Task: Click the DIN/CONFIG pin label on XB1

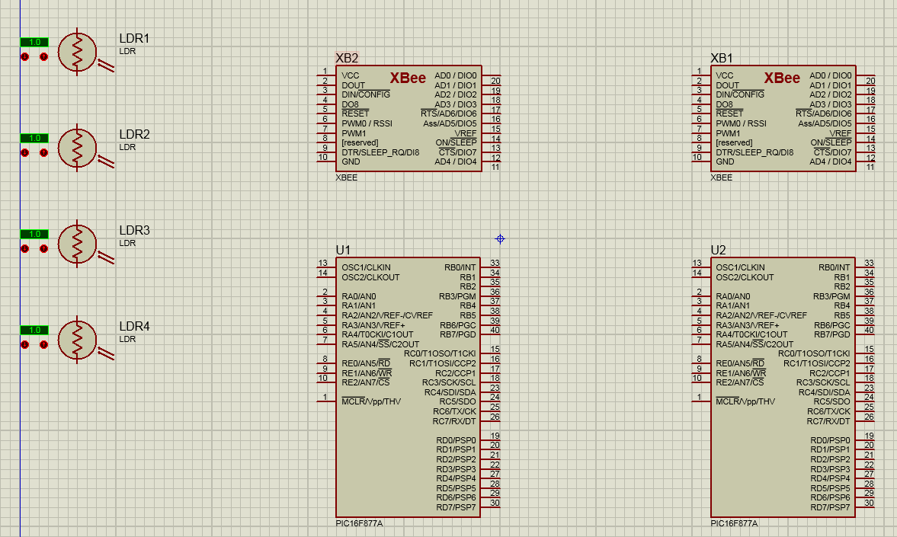Action: [x=740, y=95]
